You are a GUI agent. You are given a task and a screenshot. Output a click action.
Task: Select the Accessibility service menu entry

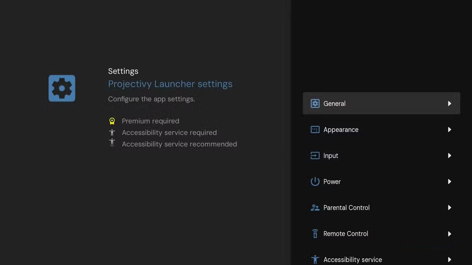352,259
